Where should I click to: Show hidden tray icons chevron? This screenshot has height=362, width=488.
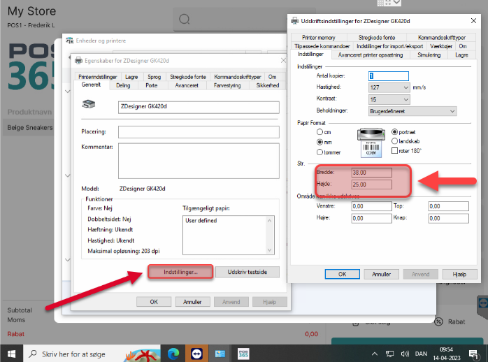[x=375, y=354]
